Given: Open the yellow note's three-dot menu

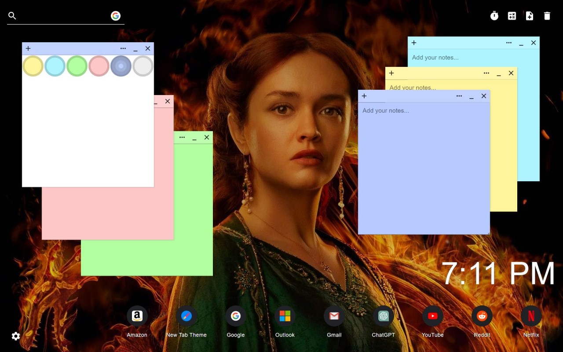Looking at the screenshot, I should [486, 73].
